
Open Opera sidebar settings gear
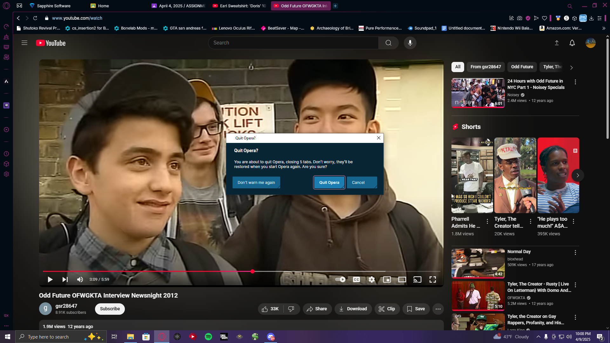tap(6, 174)
